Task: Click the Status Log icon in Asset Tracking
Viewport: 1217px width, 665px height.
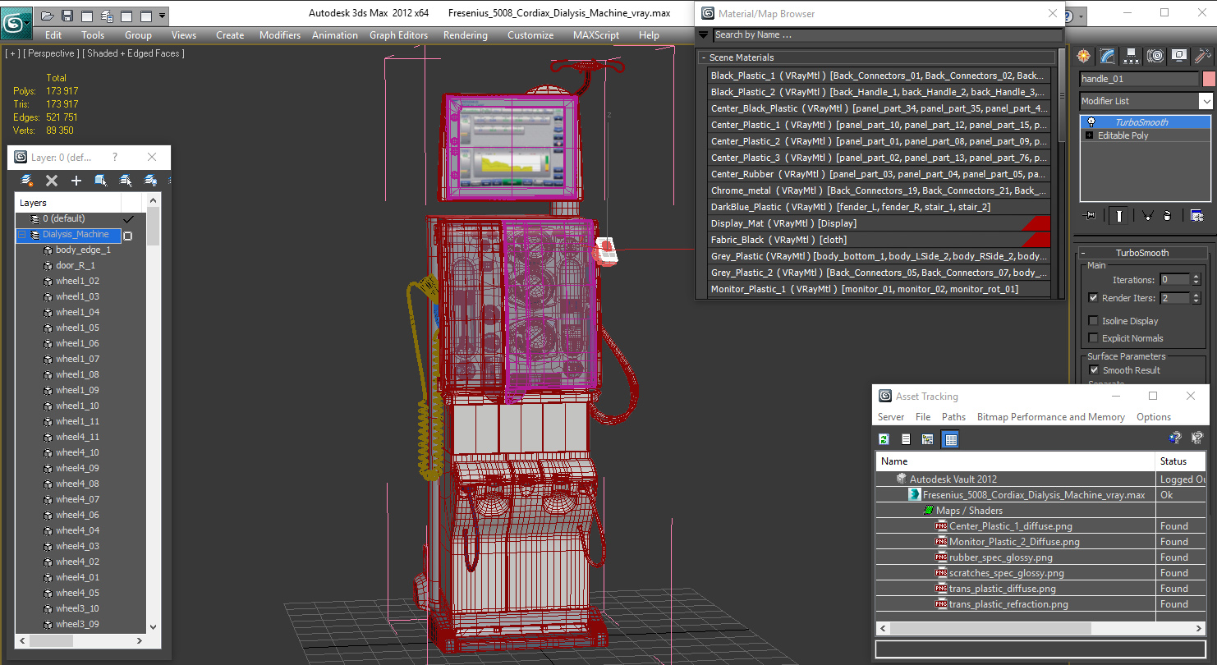Action: [906, 439]
